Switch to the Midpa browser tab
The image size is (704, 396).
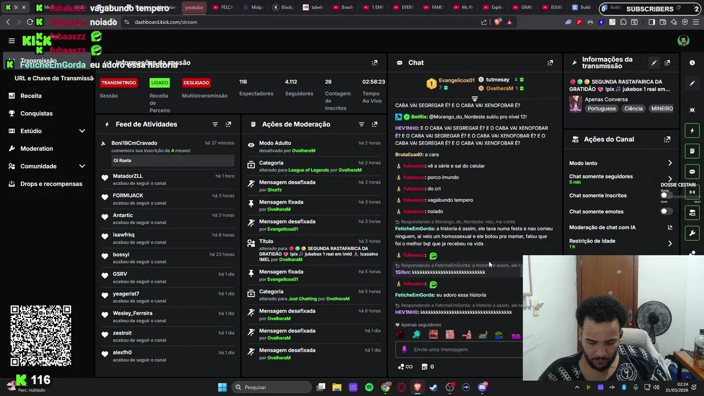(253, 8)
